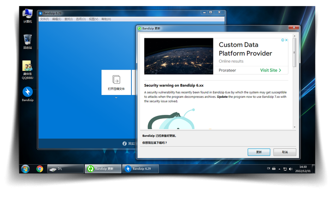Expand the chevron below 打开压缩文件

click(116, 98)
